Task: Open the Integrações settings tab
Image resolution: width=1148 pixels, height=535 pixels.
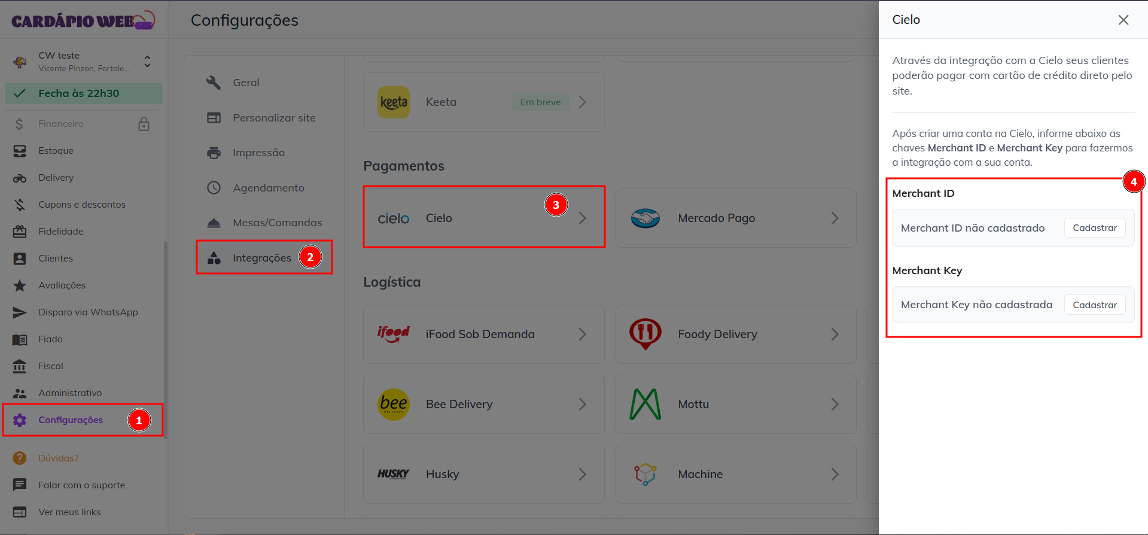Action: tap(262, 258)
